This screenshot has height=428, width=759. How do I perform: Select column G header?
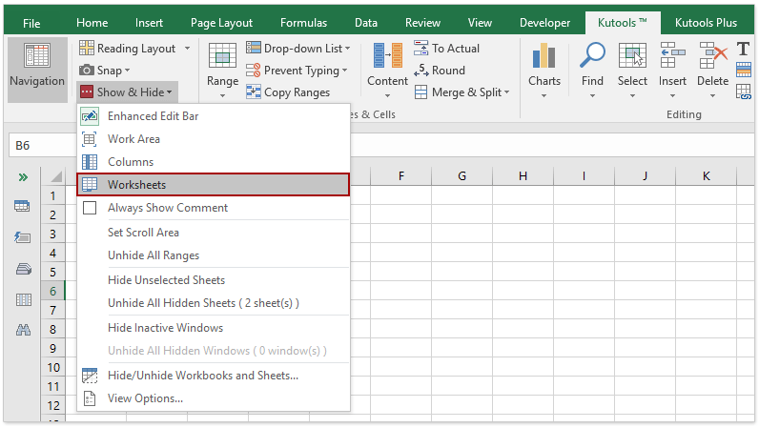pos(462,175)
